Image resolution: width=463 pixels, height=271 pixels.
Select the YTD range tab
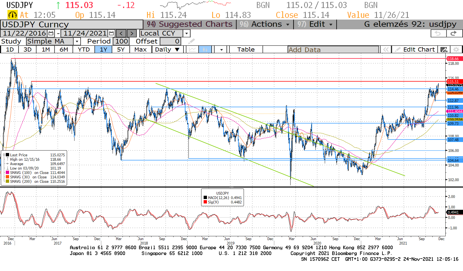pos(84,50)
